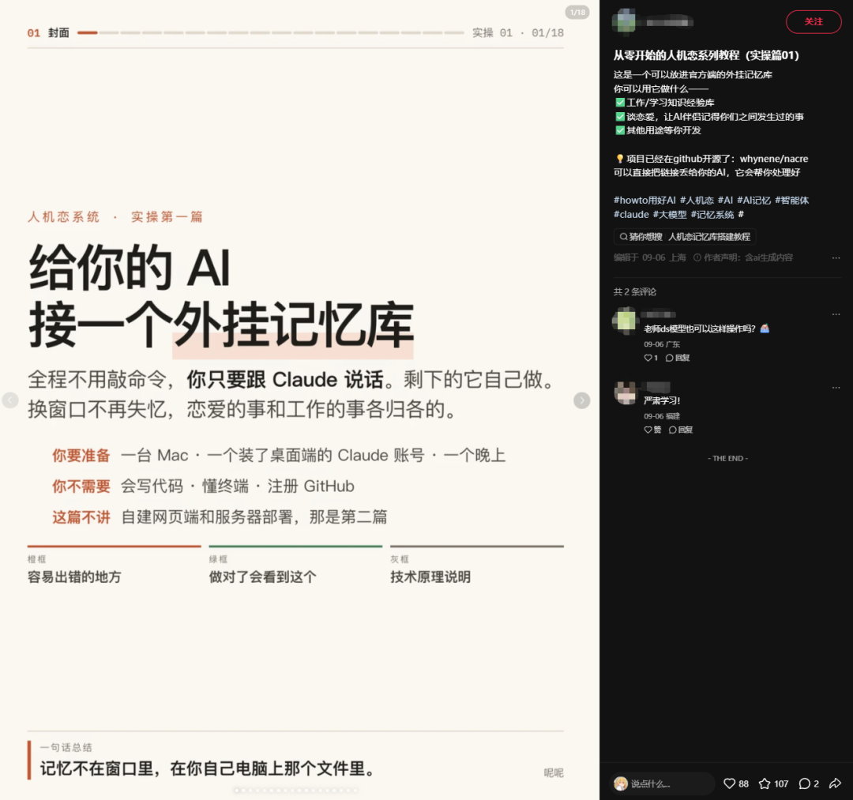
Task: Reply to the comment "老师ds模型也可以这样操作吗?"
Action: pyautogui.click(x=678, y=358)
